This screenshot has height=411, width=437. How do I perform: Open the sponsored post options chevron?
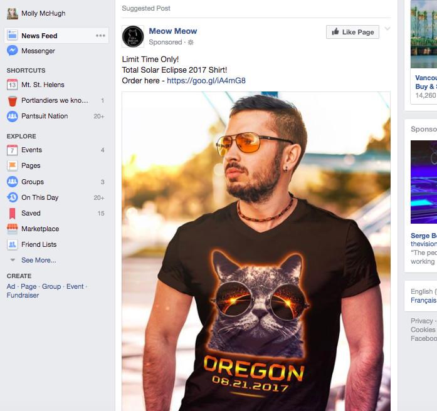coord(387,29)
